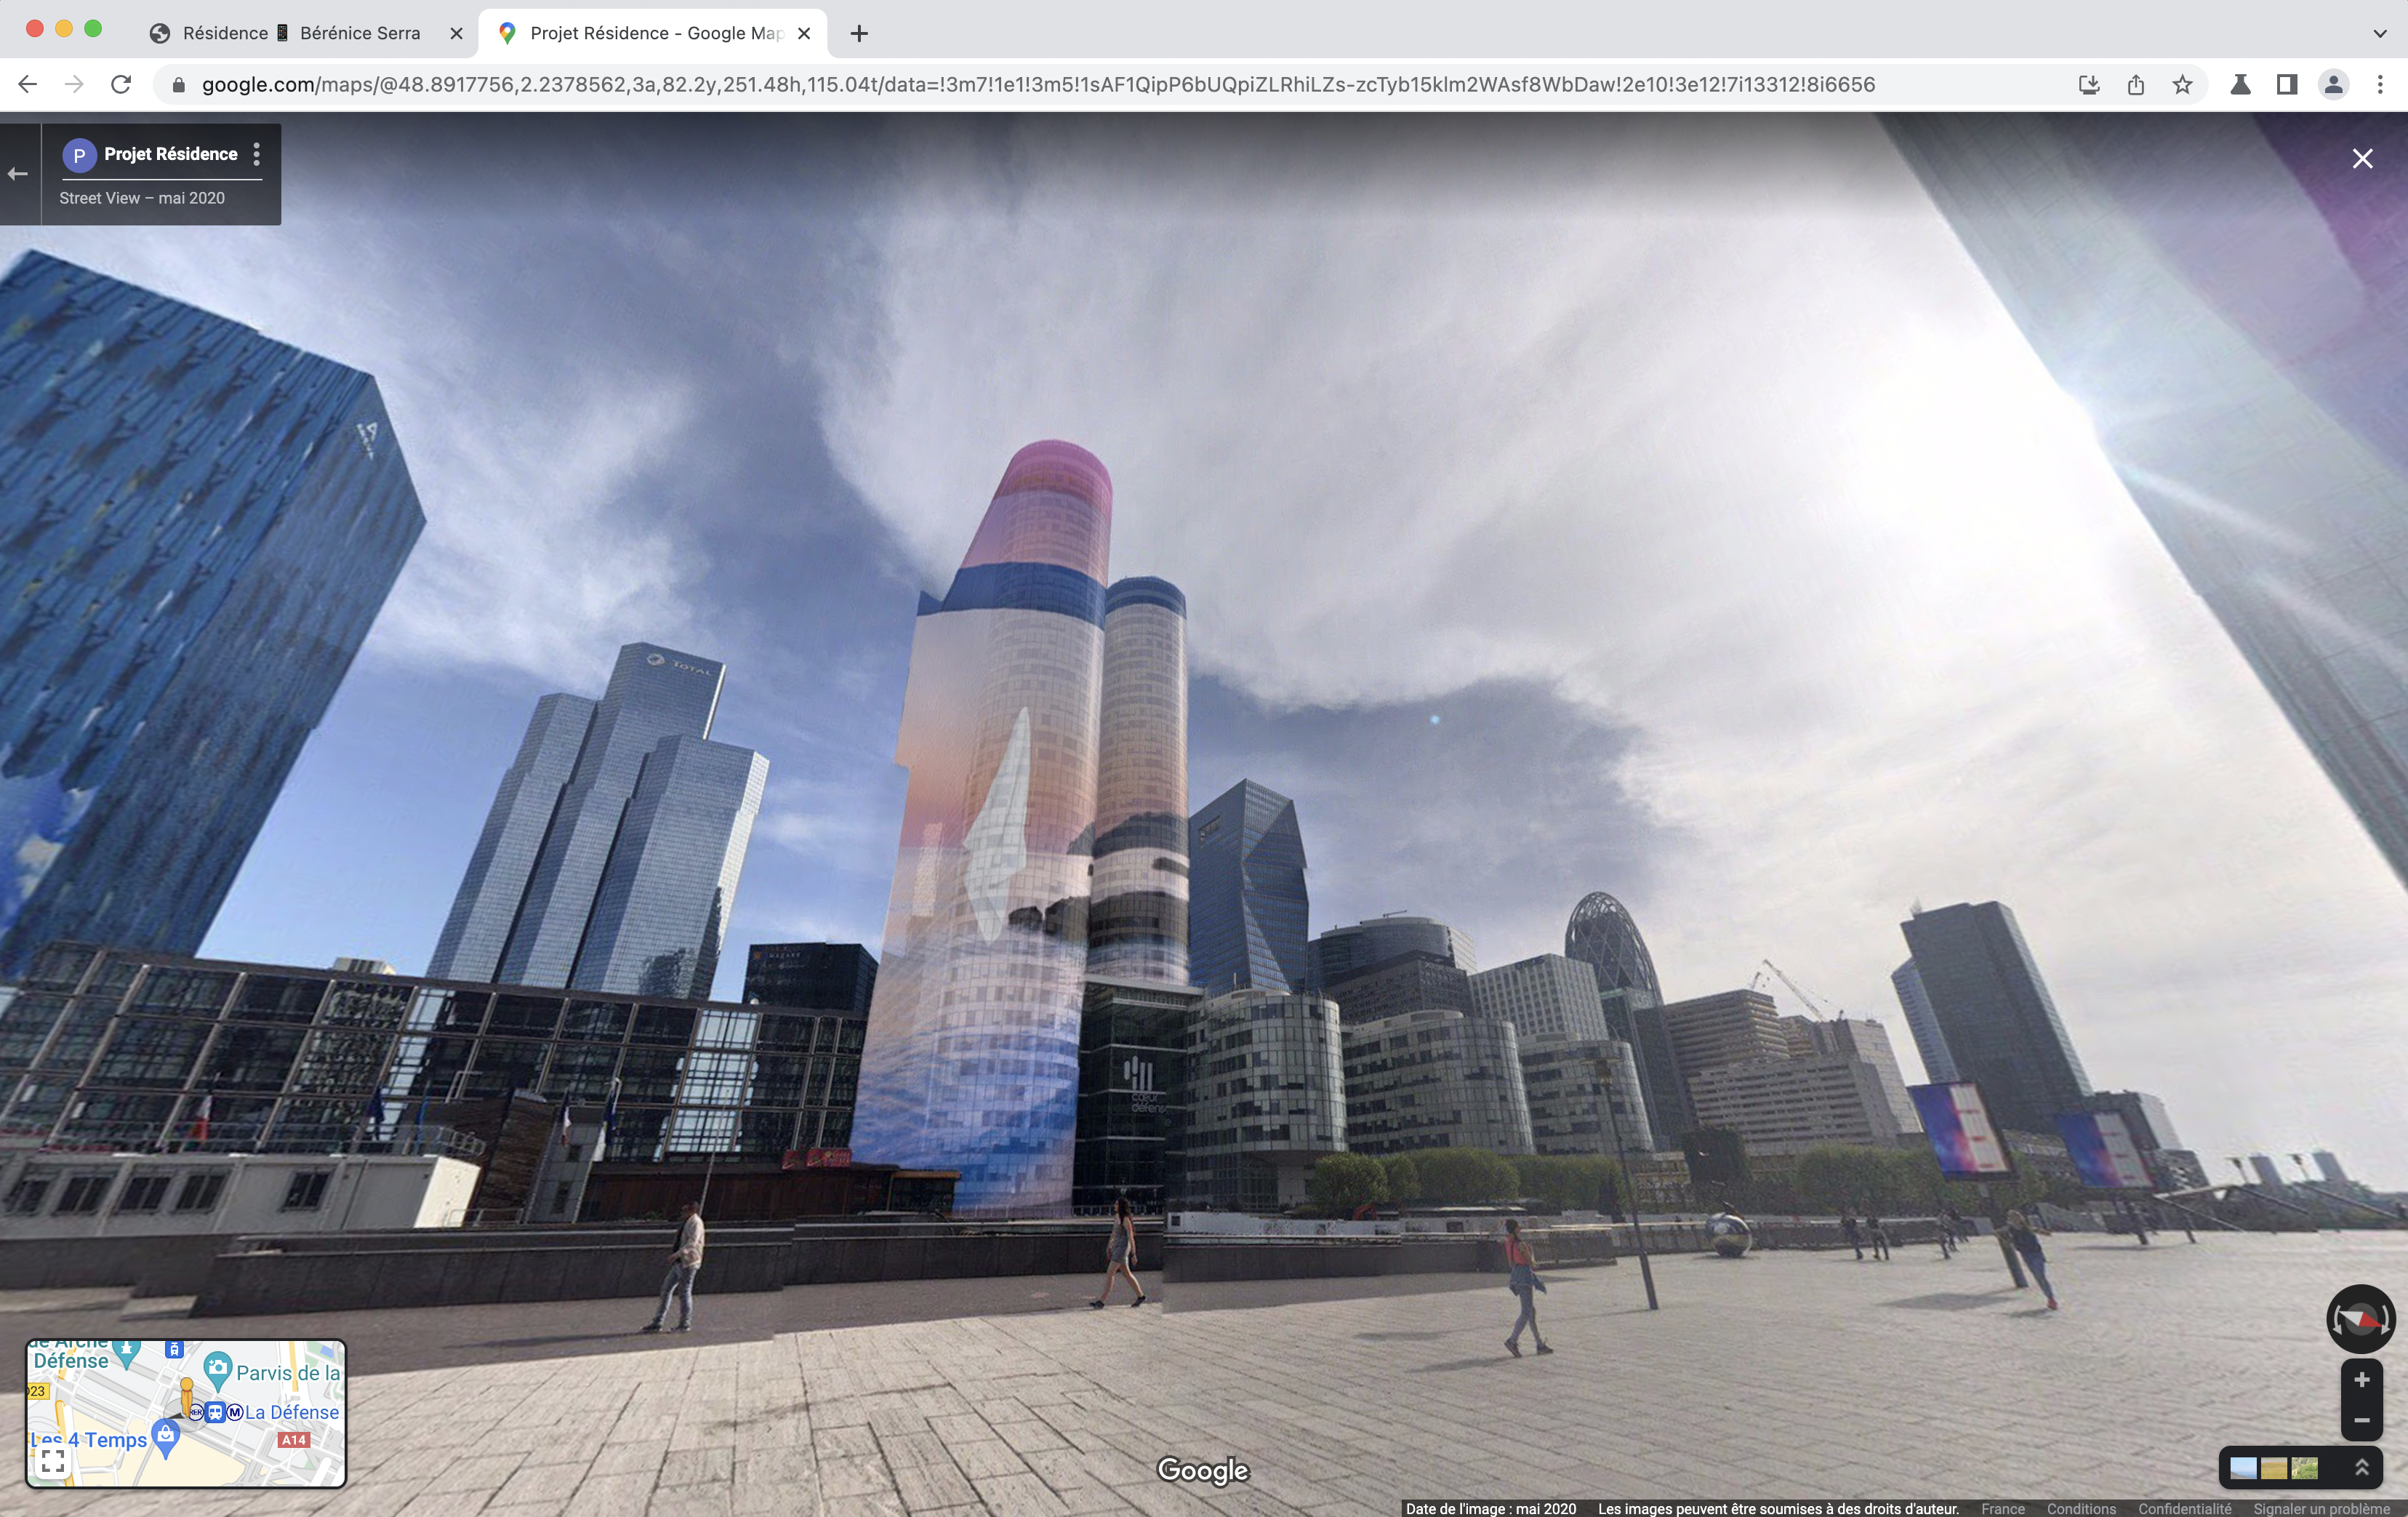Rotate view counterclockwise with compass left arrow

pyautogui.click(x=2335, y=1320)
